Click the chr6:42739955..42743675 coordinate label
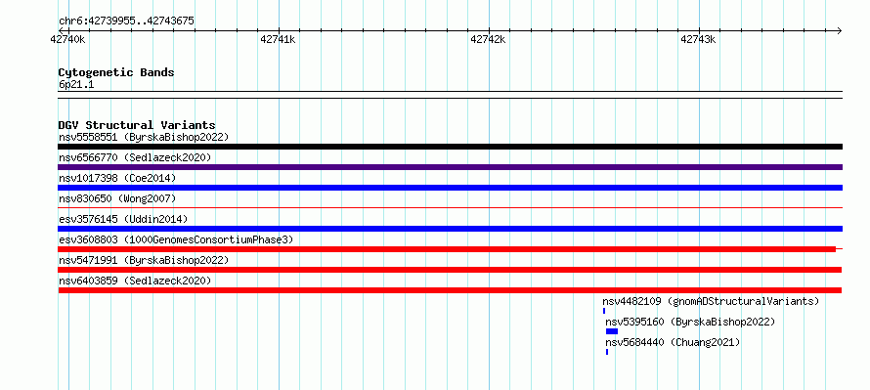Image resolution: width=870 pixels, height=390 pixels. point(126,22)
